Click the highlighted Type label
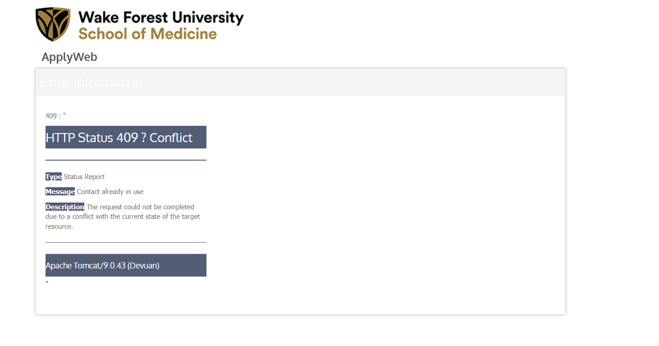This screenshot has height=346, width=659. pos(53,177)
